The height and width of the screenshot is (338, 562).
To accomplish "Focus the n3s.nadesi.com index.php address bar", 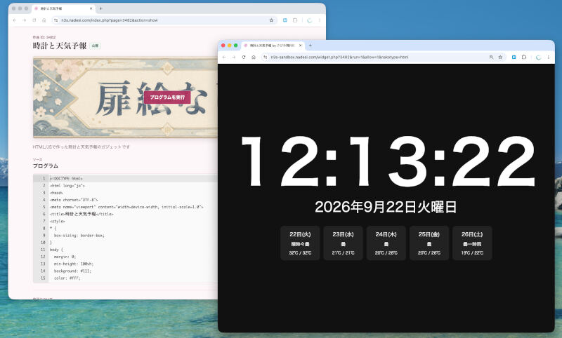I will (x=163, y=20).
